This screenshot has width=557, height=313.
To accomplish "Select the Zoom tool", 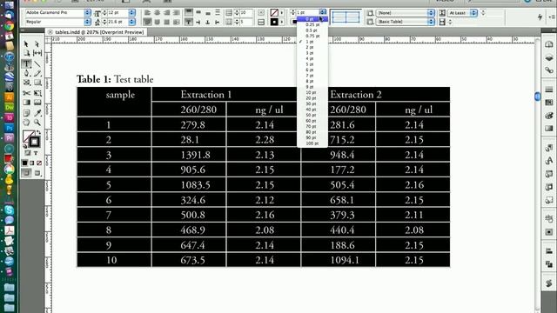I will (x=37, y=123).
